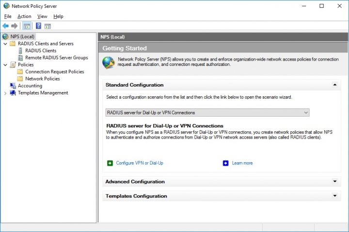Expand the Advanced Configuration section

(334, 182)
